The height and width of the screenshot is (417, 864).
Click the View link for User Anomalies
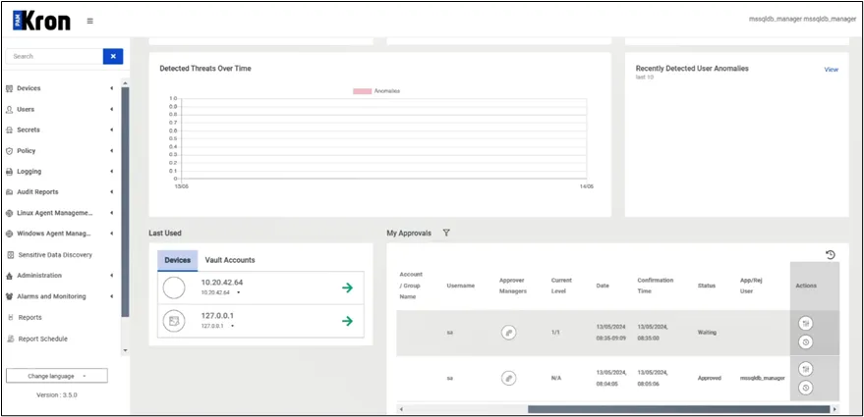point(831,70)
